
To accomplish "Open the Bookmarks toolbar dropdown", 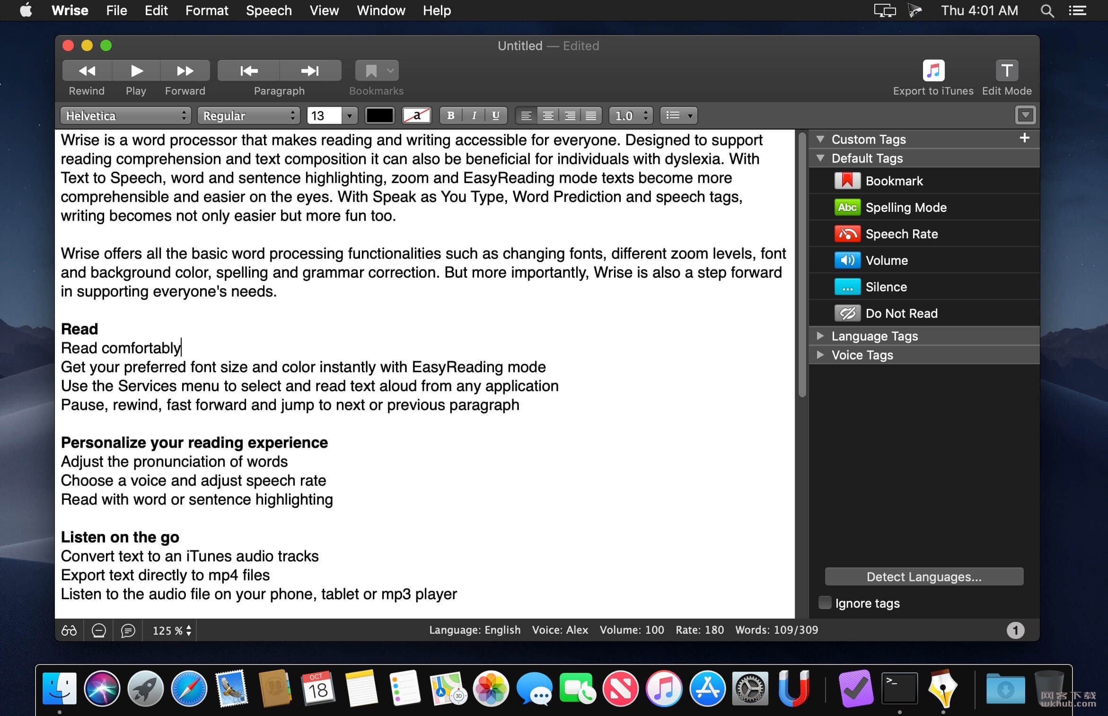I will [377, 71].
